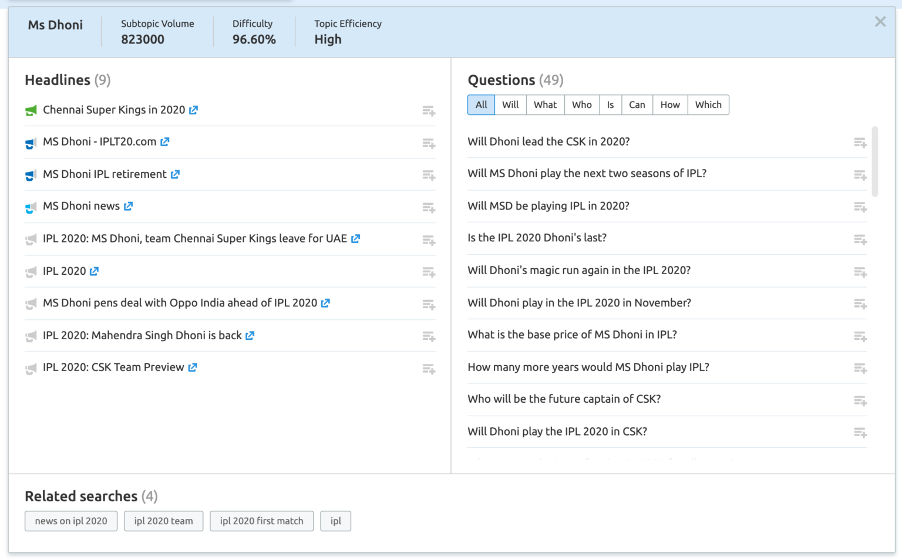Add 'Will Dhoni lead the CSK in 2020?' to favorites
This screenshot has width=902, height=560.
pos(860,143)
